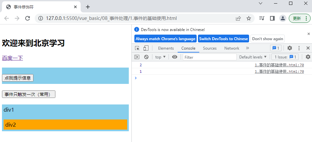The height and width of the screenshot is (142, 312).
Task: Click the console settings gear icon
Action: point(308,57)
